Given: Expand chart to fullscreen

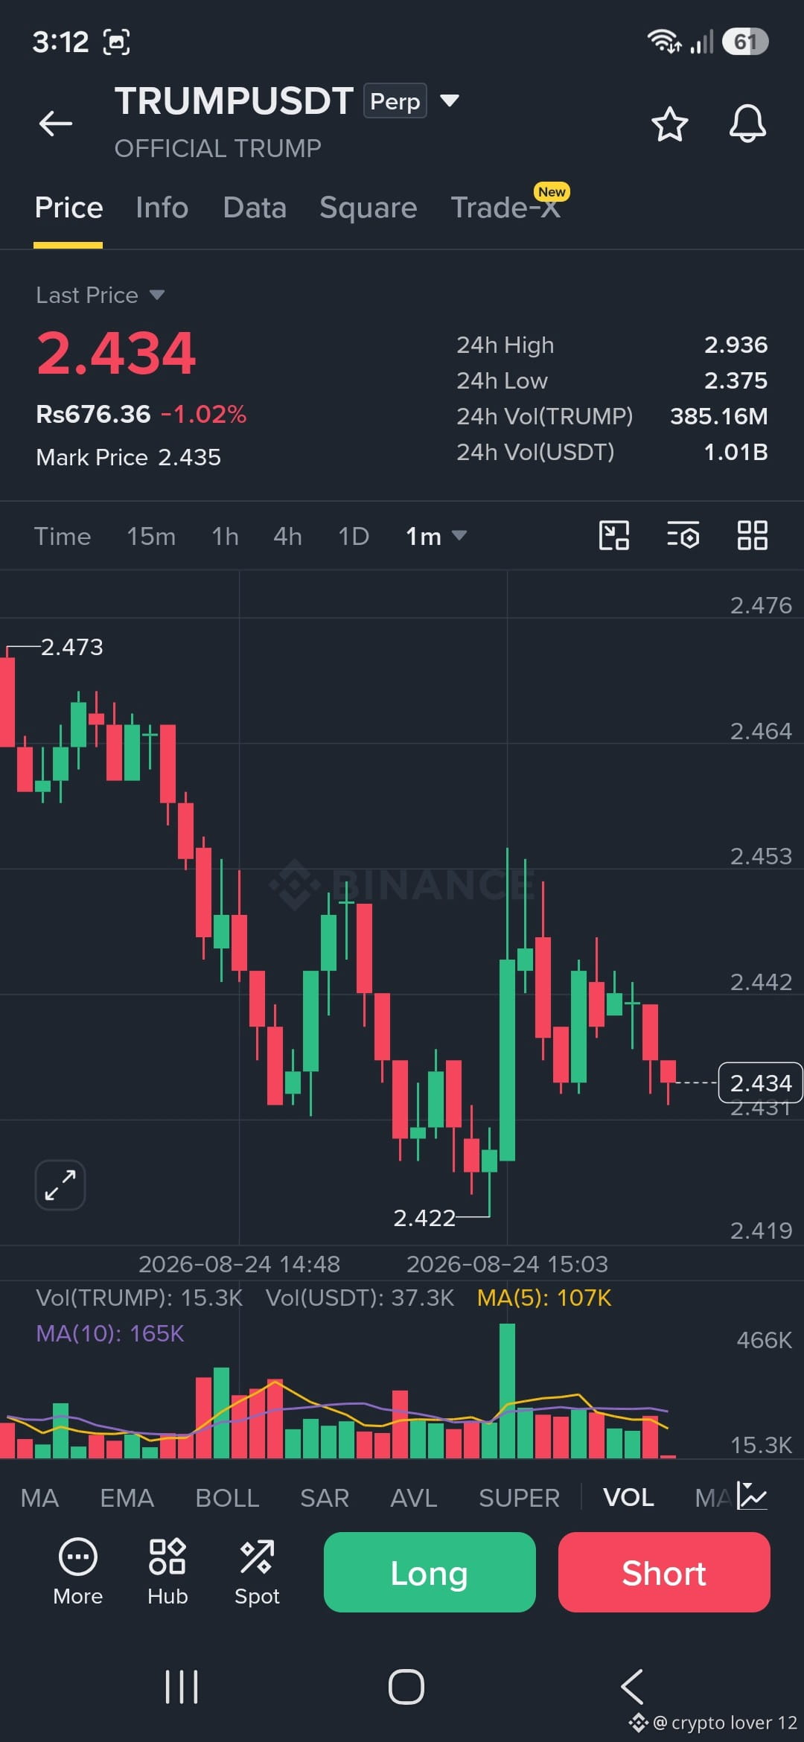Looking at the screenshot, I should click(x=60, y=1185).
